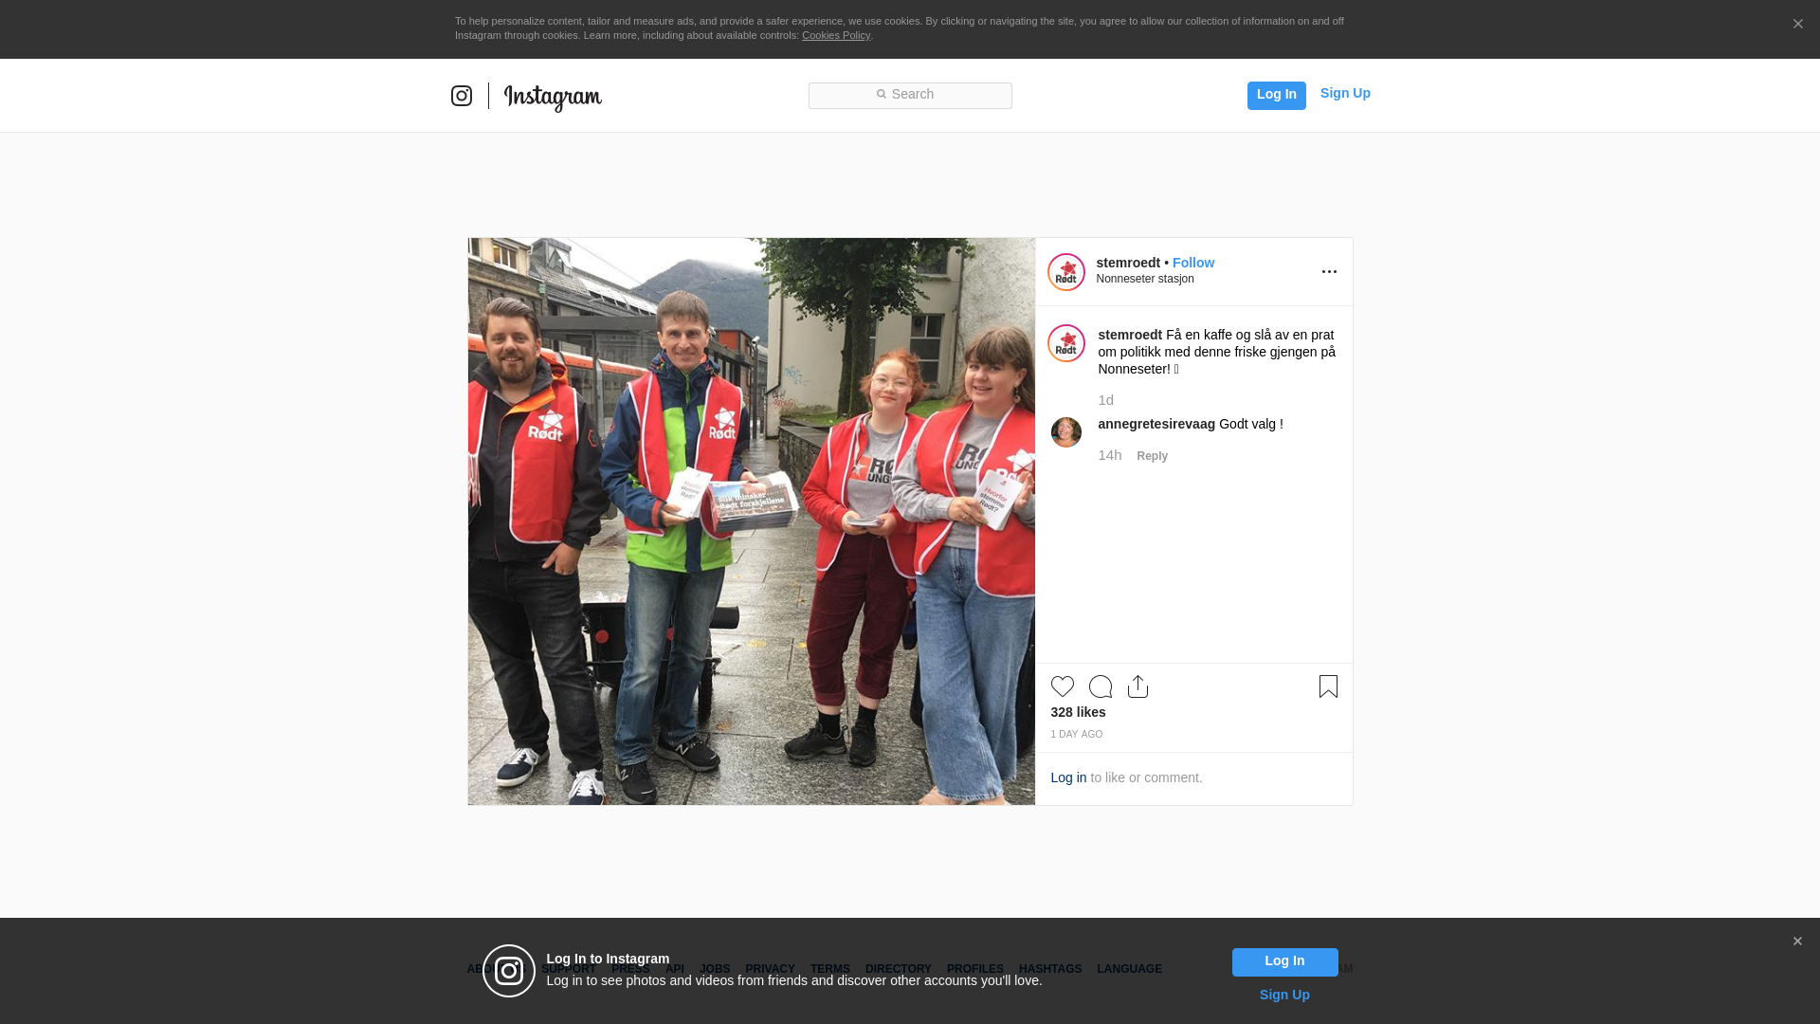1820x1024 pixels.
Task: Reply to annegretesirevaag's comment
Action: [1153, 457]
